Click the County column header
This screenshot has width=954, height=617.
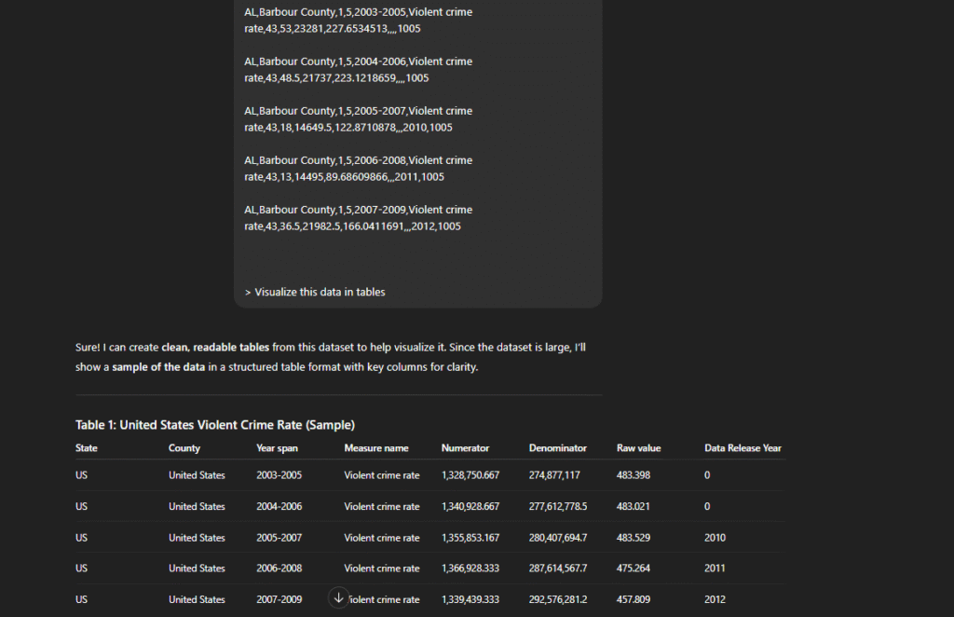click(x=184, y=448)
